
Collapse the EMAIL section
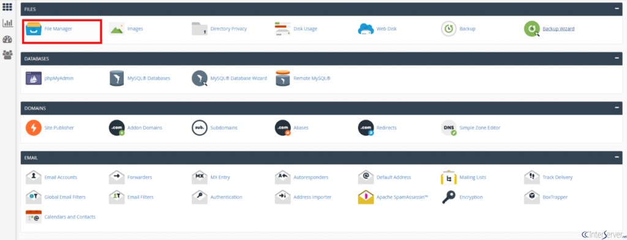pos(617,157)
